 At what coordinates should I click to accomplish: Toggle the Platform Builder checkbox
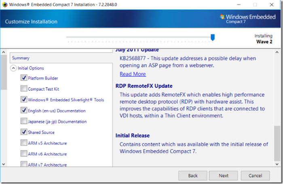(24, 78)
